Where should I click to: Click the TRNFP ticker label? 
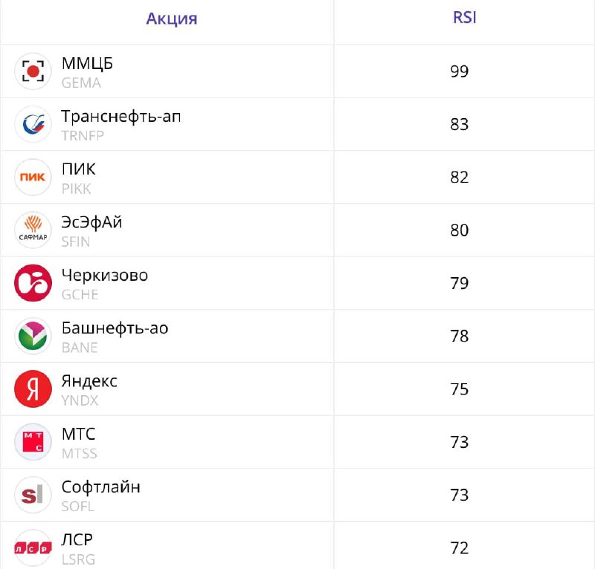click(83, 136)
